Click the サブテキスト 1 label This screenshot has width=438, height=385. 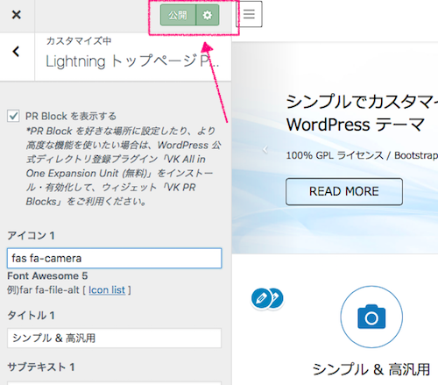41,367
